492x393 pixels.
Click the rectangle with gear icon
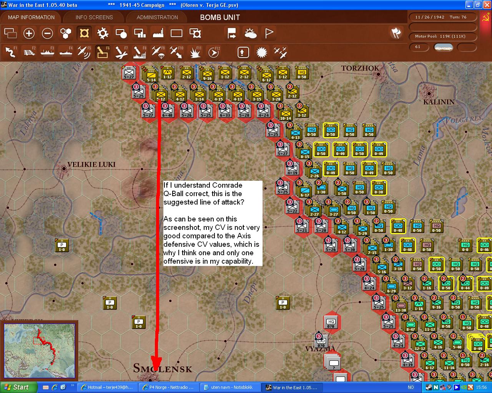195,33
